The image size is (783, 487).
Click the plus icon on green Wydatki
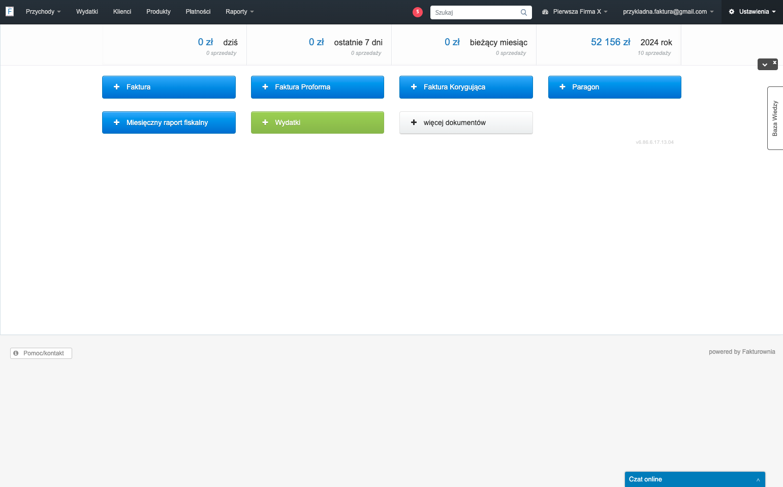point(265,123)
